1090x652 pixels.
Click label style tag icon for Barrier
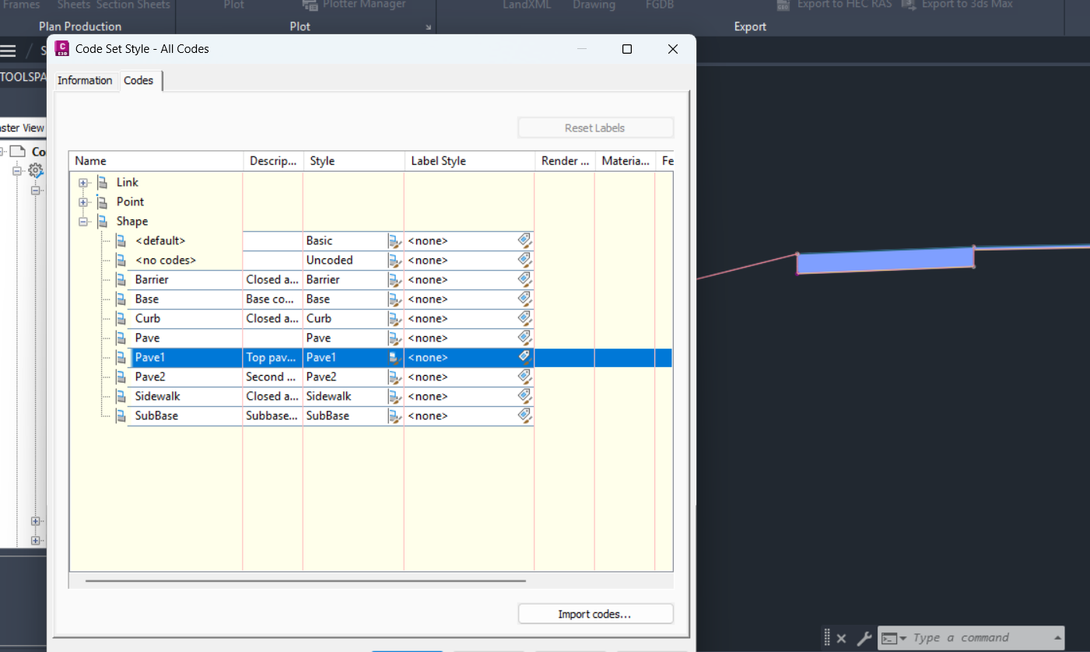(x=524, y=279)
